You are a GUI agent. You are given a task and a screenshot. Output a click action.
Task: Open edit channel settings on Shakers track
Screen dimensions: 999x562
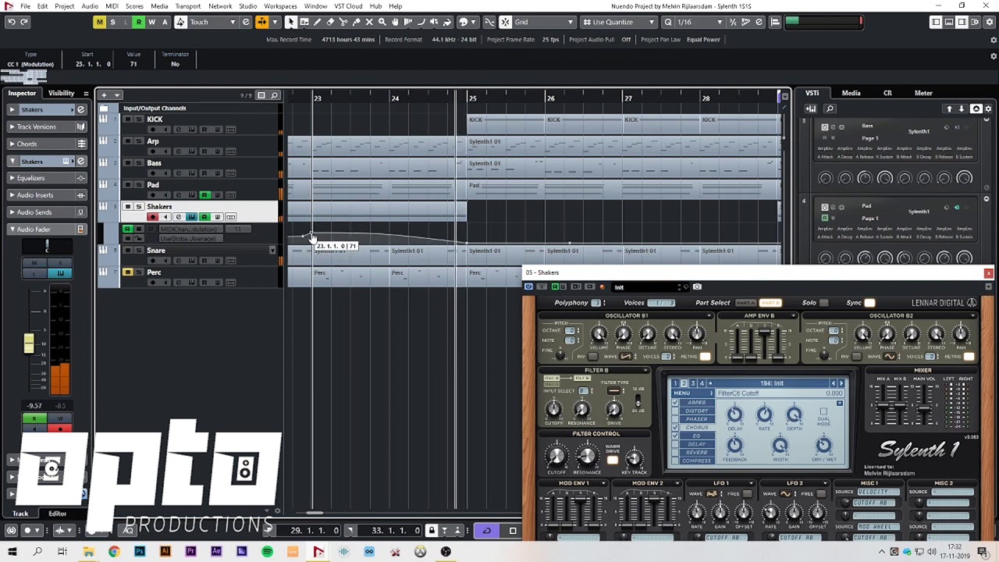tap(178, 217)
